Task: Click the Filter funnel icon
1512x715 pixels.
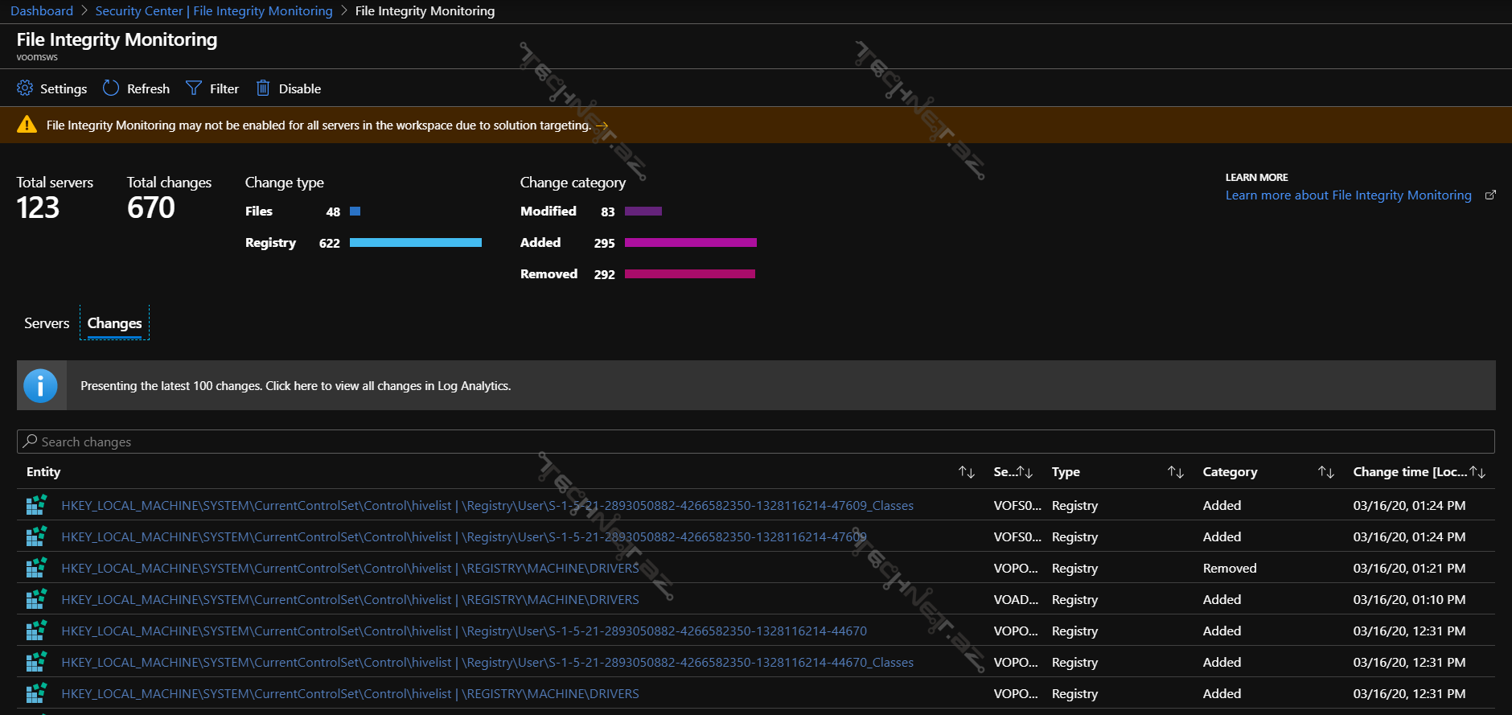Action: [x=194, y=88]
